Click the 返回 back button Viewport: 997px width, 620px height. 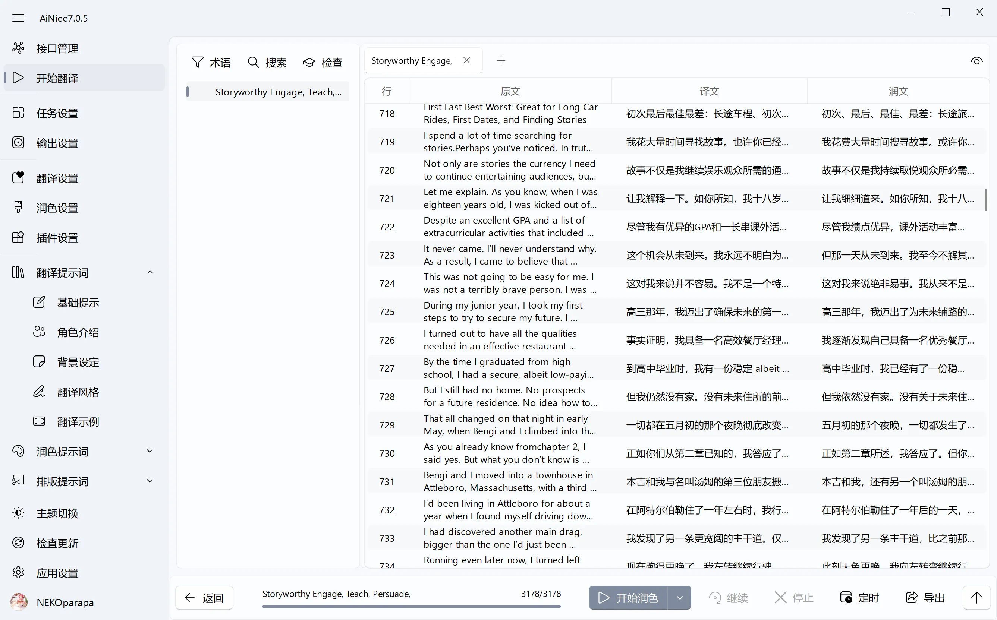(x=204, y=598)
